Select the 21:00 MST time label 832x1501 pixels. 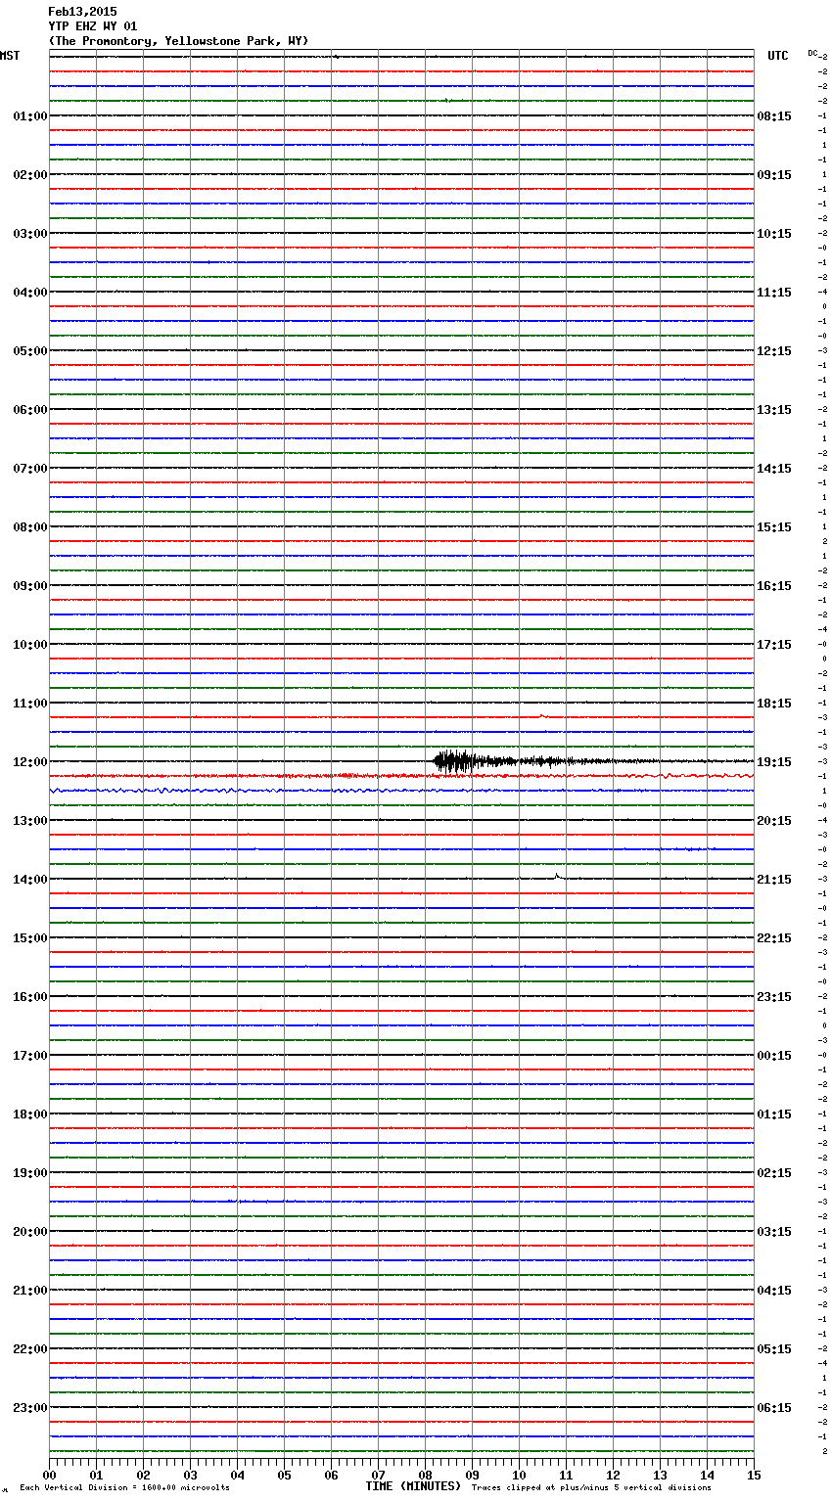(30, 1291)
